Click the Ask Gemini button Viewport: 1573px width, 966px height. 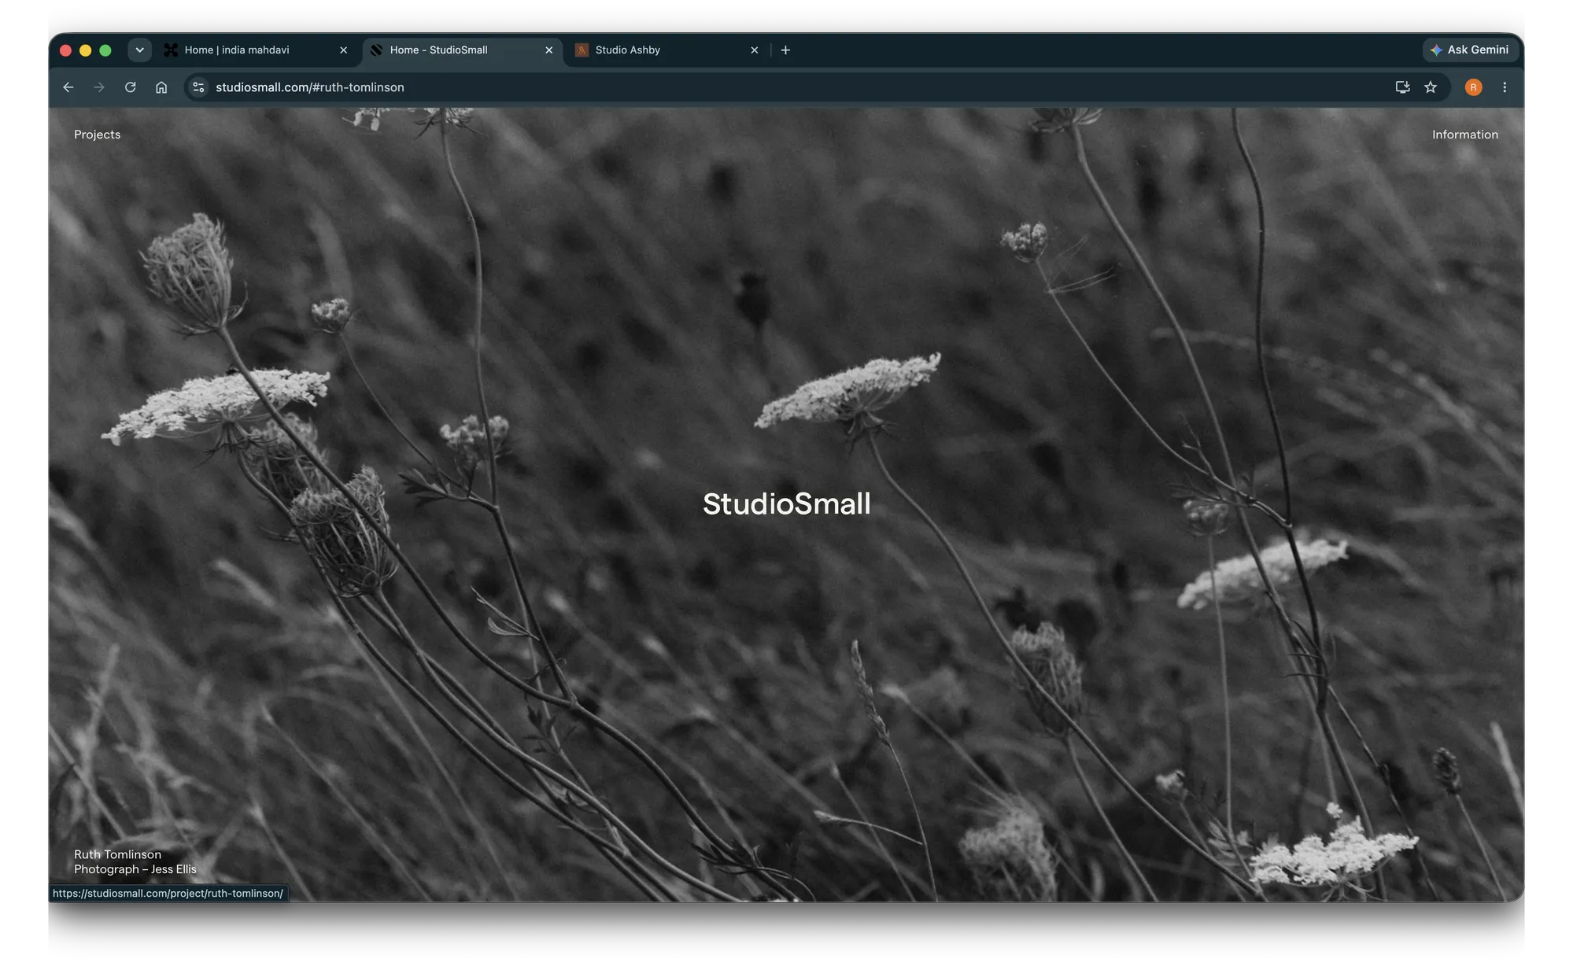[x=1470, y=50]
